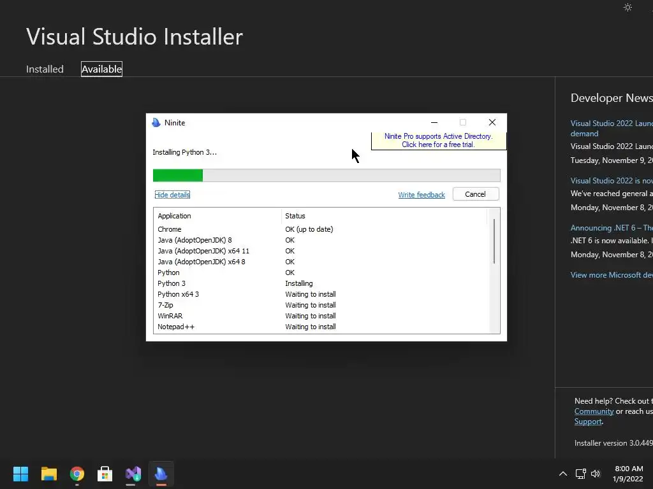Click the Application column header
This screenshot has width=653, height=489.
click(x=217, y=216)
